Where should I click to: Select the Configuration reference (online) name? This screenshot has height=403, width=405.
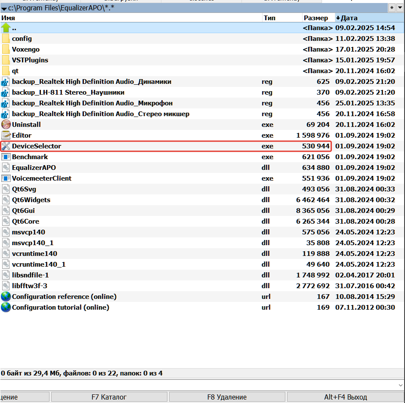(x=64, y=297)
